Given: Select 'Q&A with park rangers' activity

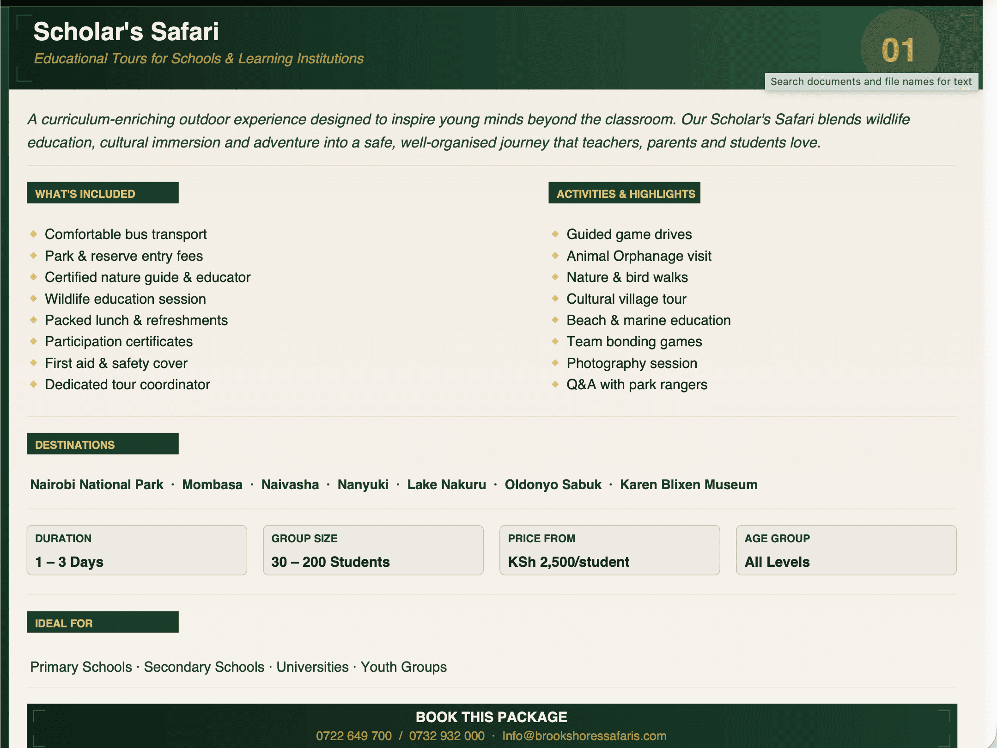Looking at the screenshot, I should pos(637,385).
